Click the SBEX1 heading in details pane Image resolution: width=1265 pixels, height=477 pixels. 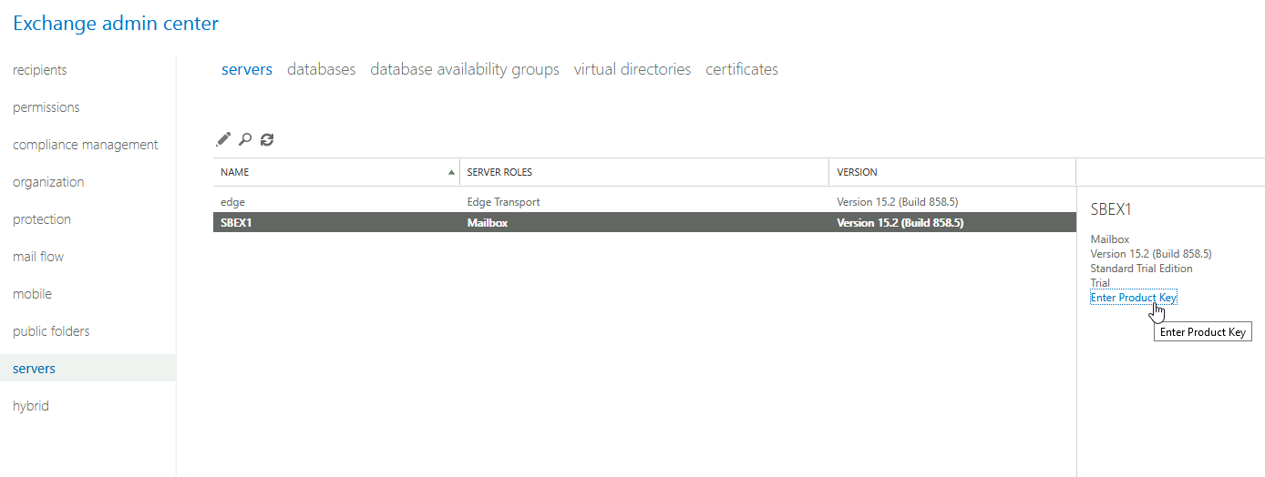click(1111, 209)
